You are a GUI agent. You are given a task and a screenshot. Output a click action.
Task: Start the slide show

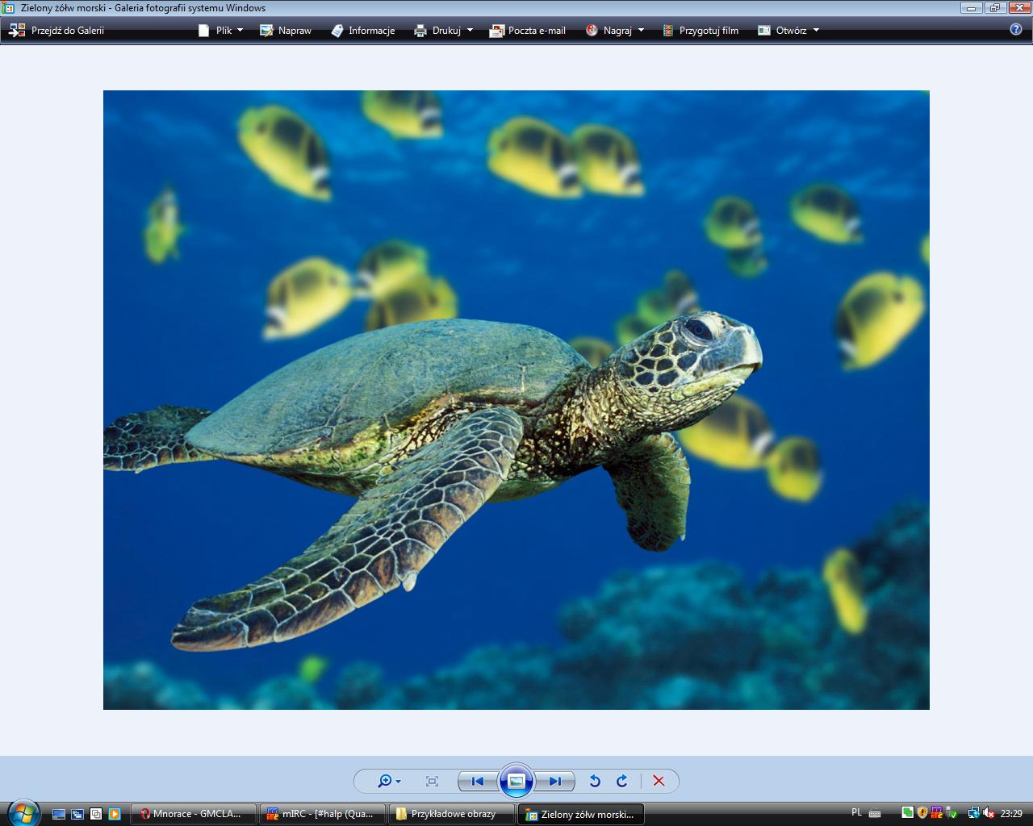[516, 781]
